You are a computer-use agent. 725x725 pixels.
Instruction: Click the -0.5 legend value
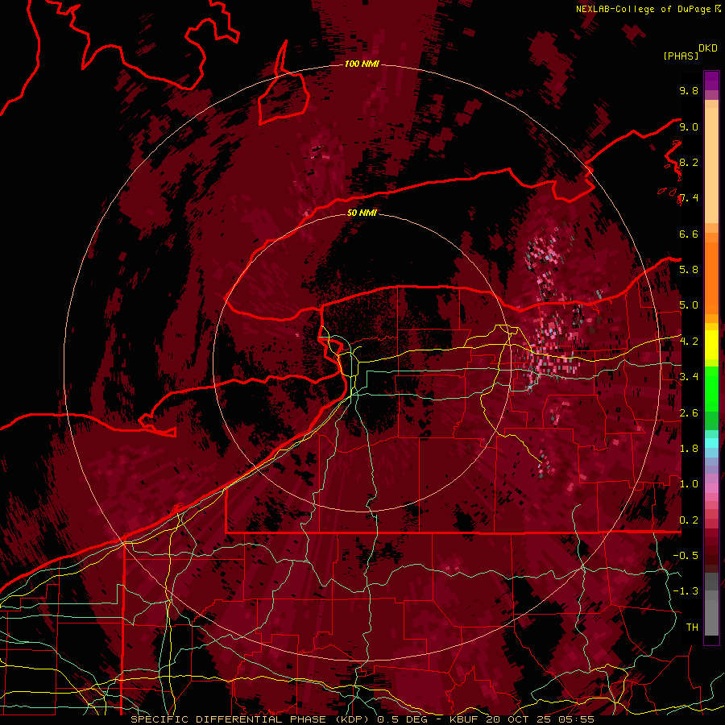point(686,556)
